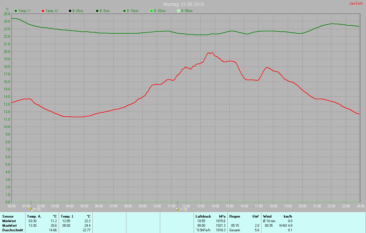366x233 pixels.
Task: Click the pressure minimum 1015.6
Action: coord(221,221)
